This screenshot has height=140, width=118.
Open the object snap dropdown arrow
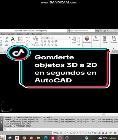click(92, 133)
